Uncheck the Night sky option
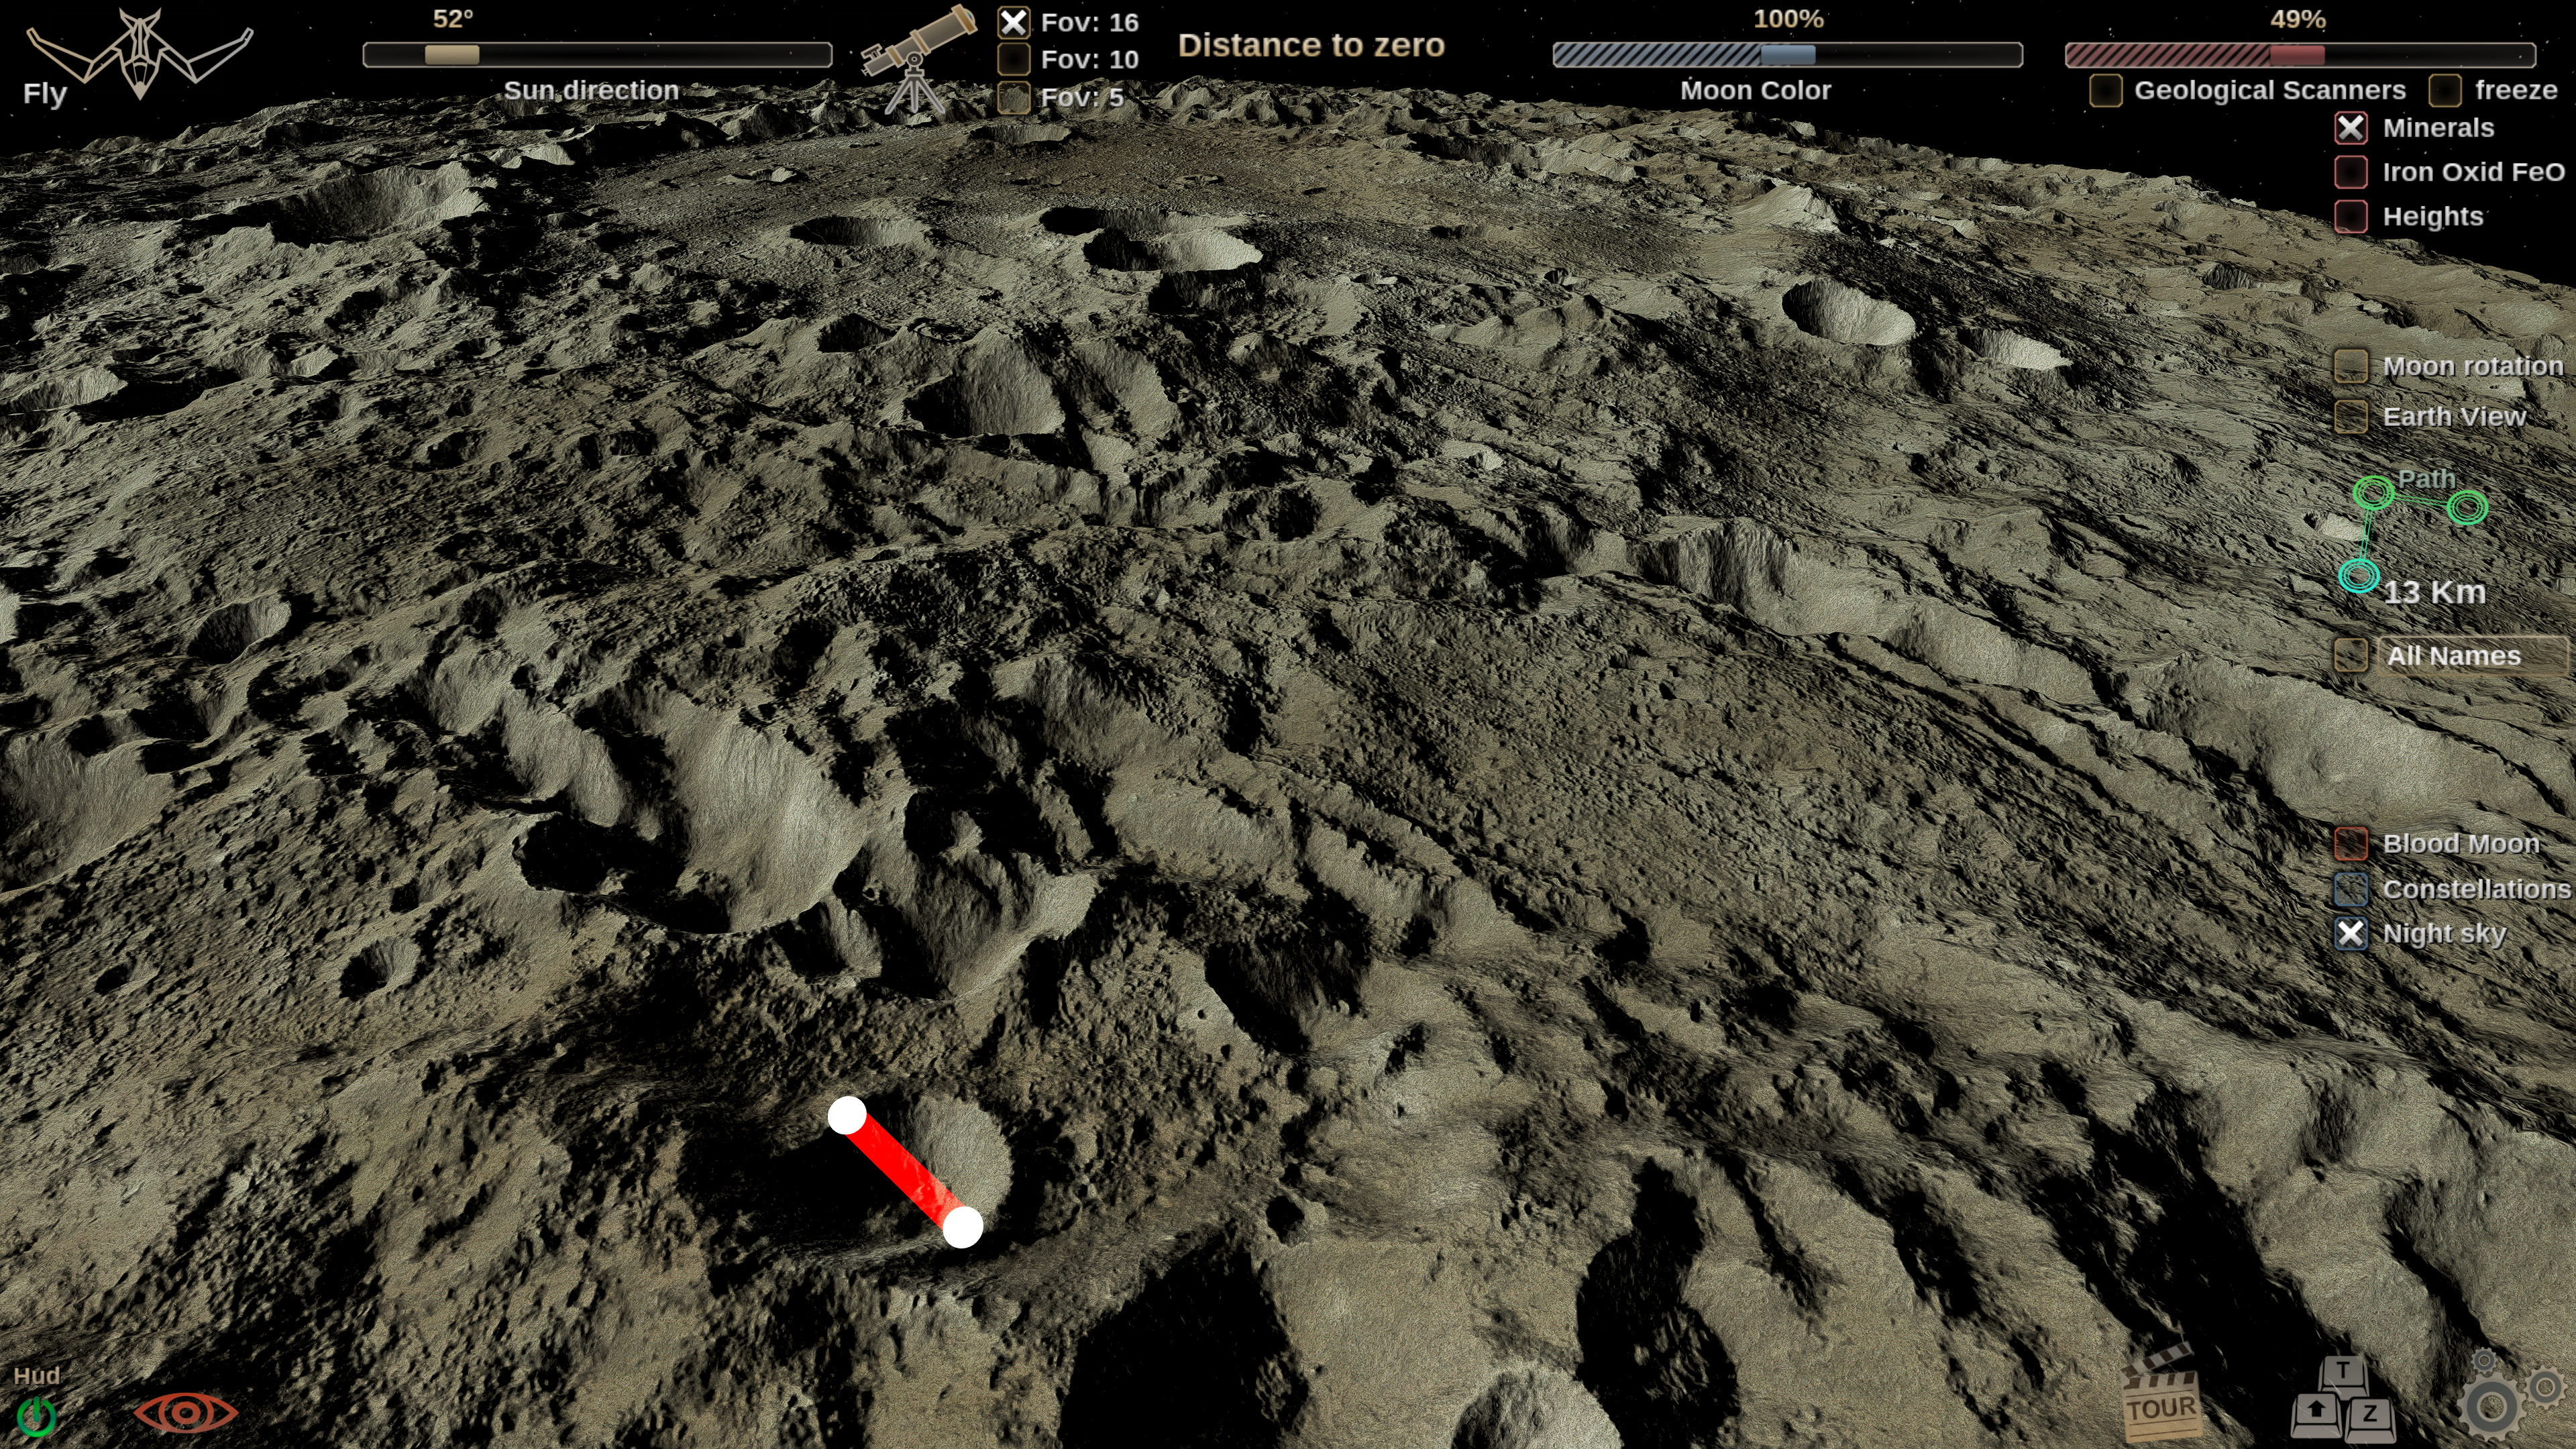The image size is (2576, 1449). coord(2352,933)
